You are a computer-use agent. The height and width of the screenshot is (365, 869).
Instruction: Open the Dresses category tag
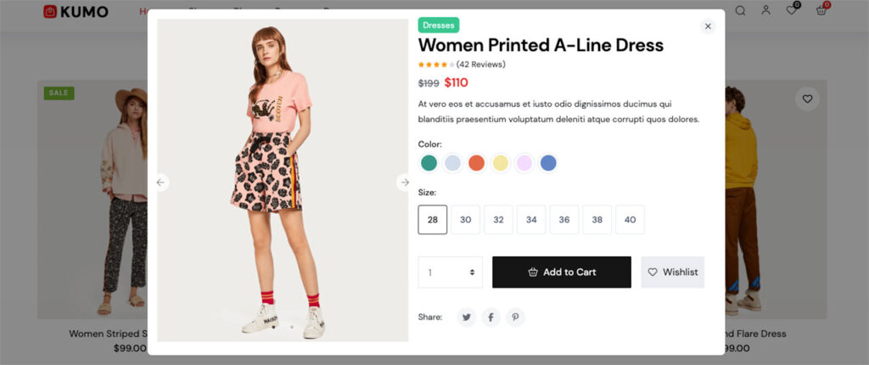pyautogui.click(x=438, y=25)
